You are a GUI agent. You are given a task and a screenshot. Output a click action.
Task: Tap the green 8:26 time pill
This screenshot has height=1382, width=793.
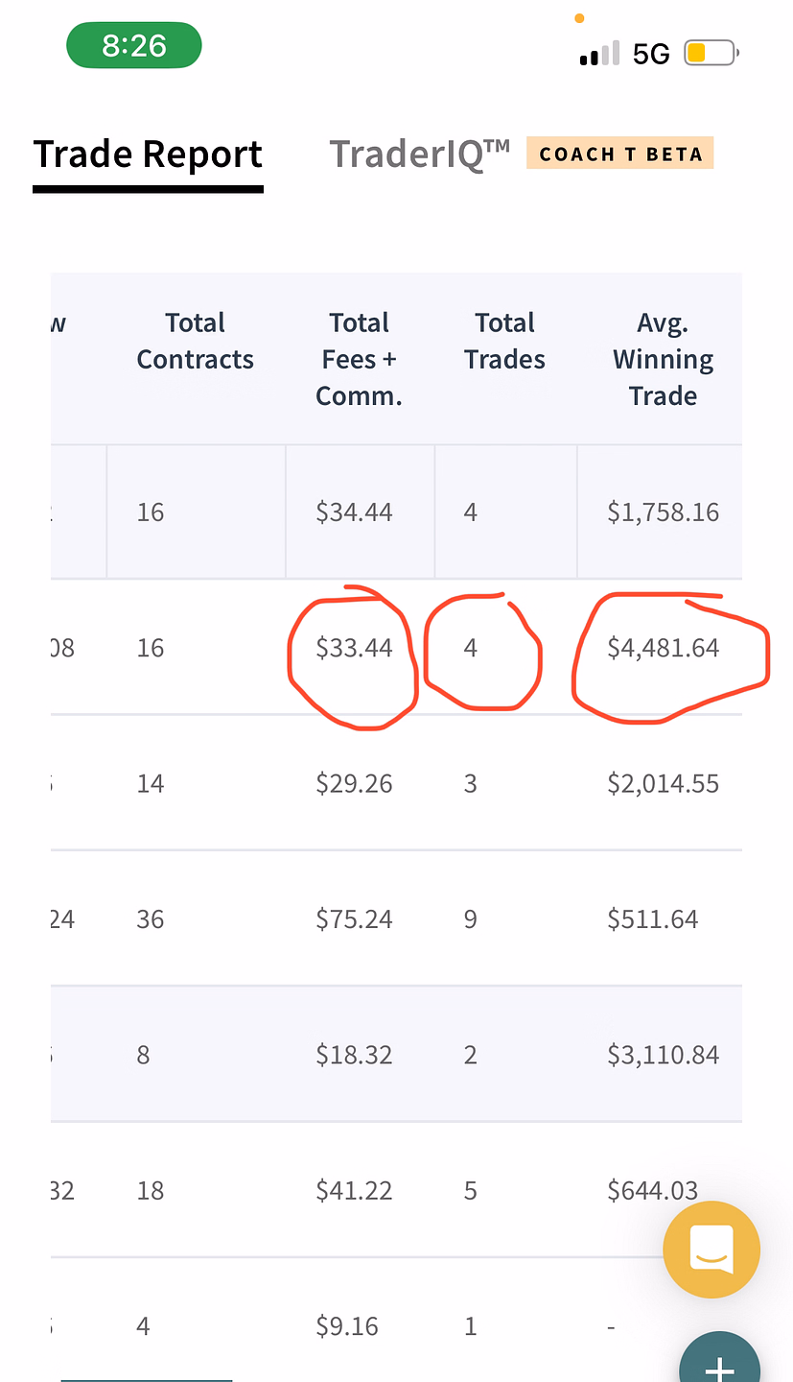134,45
